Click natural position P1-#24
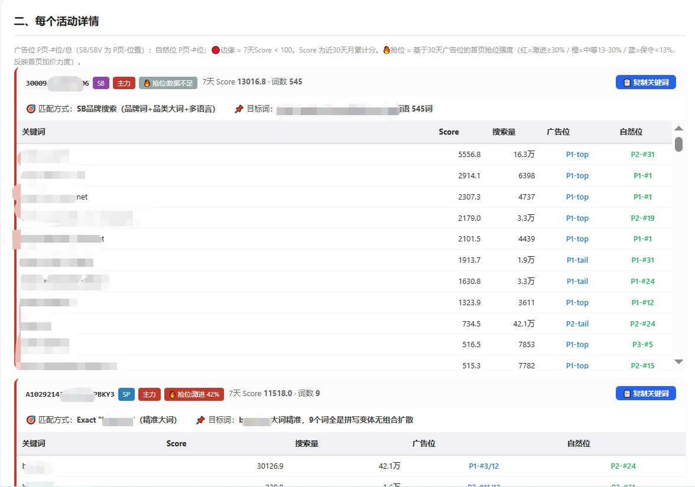695x487 pixels. click(643, 282)
